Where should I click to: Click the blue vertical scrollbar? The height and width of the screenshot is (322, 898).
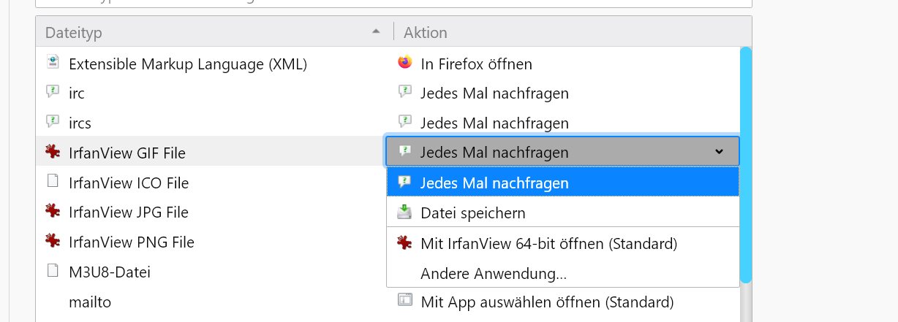(745, 164)
